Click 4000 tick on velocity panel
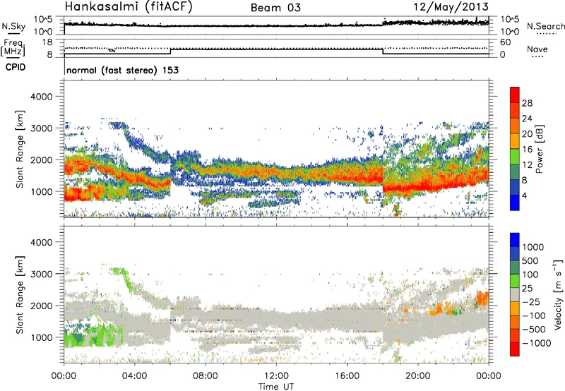Image resolution: width=565 pixels, height=391 pixels. click(41, 242)
